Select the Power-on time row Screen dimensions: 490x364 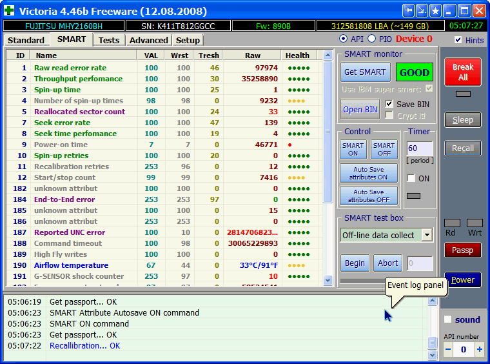[x=164, y=145]
